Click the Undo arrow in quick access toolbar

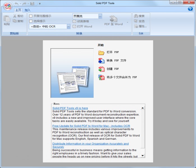[16, 4]
